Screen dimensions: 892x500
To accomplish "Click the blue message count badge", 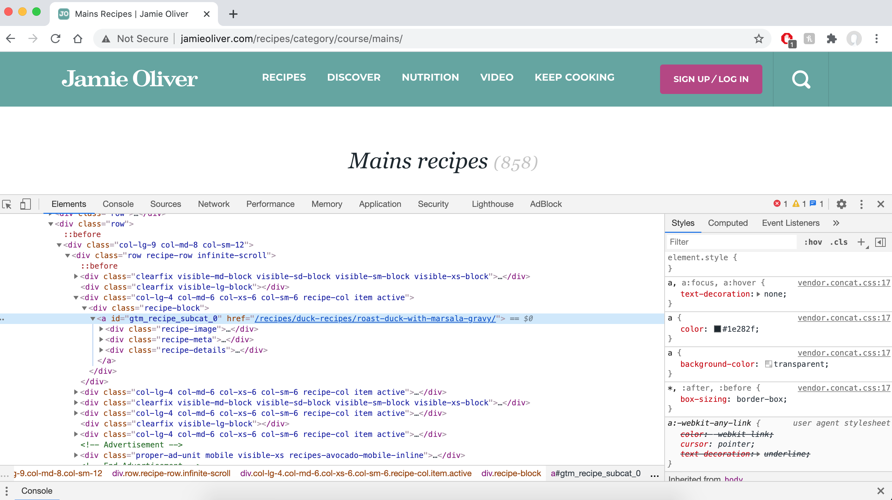I will pos(817,204).
